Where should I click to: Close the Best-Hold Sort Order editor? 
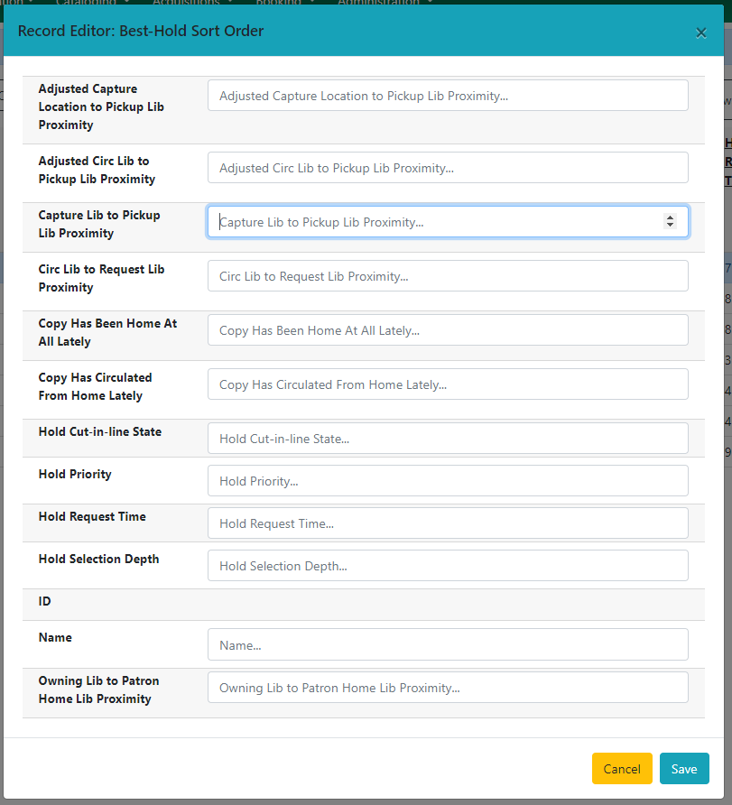point(701,32)
